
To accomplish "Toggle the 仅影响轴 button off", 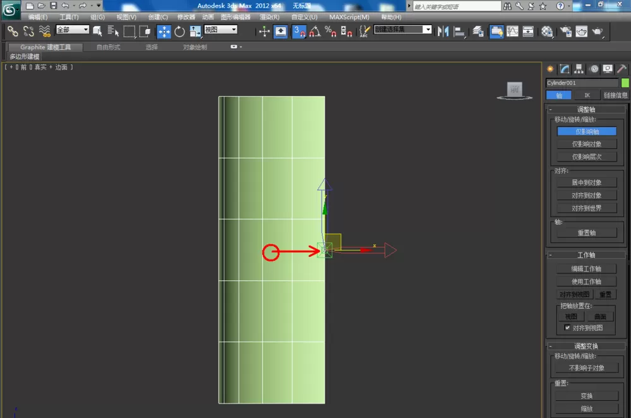I will (x=587, y=131).
